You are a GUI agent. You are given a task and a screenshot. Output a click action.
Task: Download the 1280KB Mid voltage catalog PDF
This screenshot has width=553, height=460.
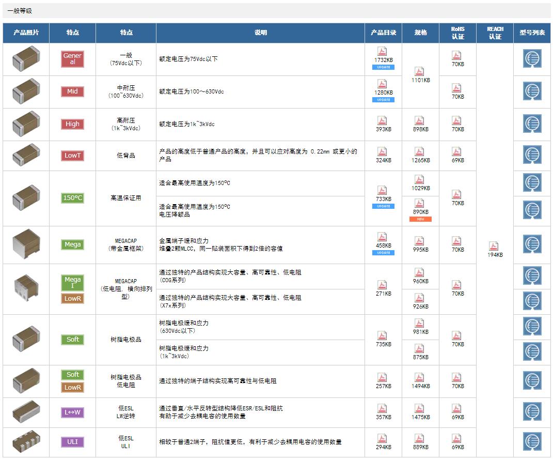pyautogui.click(x=383, y=84)
